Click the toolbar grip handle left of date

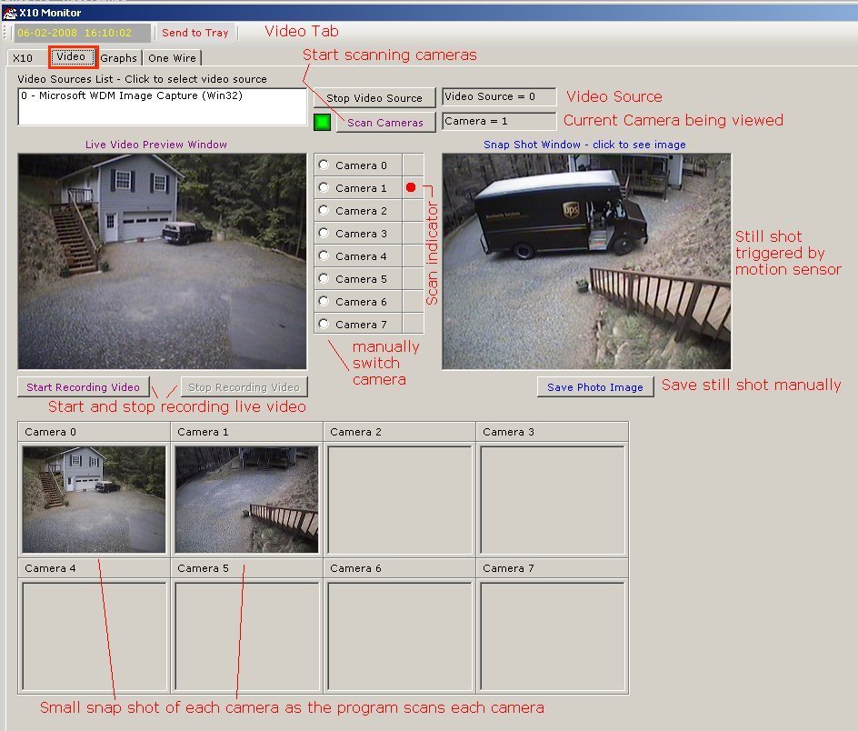coord(5,33)
